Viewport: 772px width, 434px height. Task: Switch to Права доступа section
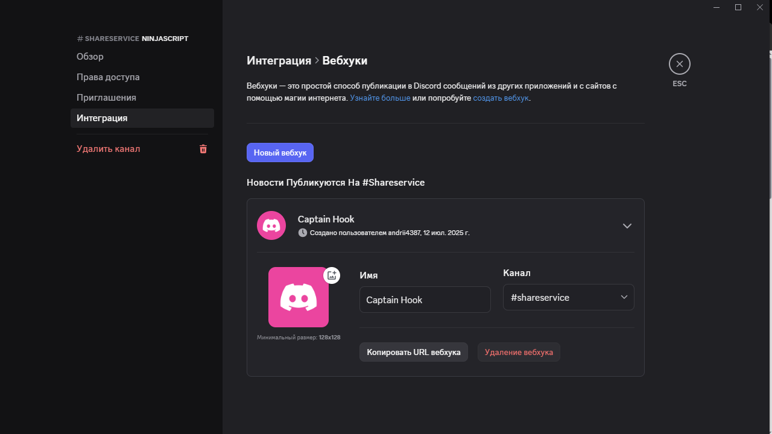pyautogui.click(x=107, y=77)
